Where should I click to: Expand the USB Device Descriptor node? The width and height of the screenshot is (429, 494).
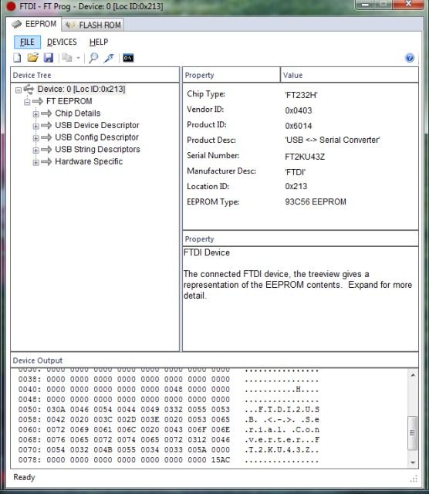pos(36,126)
